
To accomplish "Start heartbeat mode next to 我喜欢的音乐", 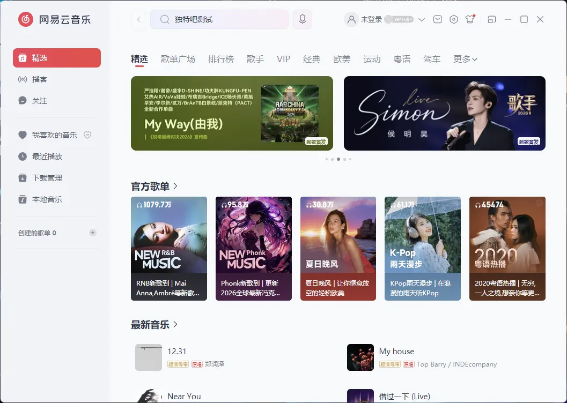I will pos(87,135).
